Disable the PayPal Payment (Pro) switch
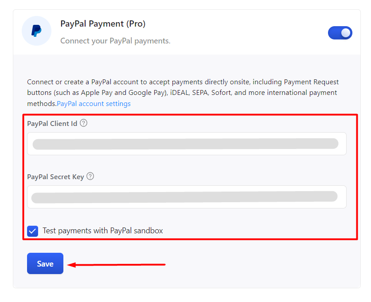 click(x=340, y=33)
